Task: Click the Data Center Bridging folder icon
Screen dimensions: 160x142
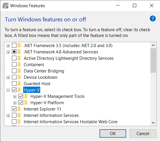Action: coord(19,71)
